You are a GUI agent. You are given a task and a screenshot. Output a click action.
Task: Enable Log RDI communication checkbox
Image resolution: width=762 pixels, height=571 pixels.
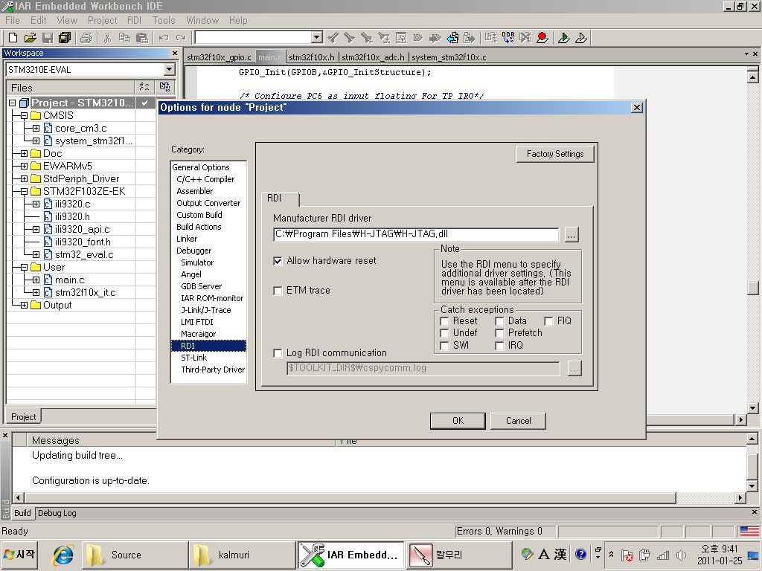tap(278, 353)
